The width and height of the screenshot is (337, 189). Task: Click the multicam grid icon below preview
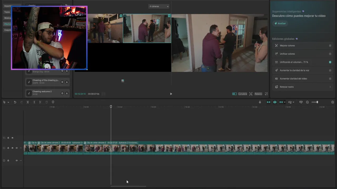123,81
